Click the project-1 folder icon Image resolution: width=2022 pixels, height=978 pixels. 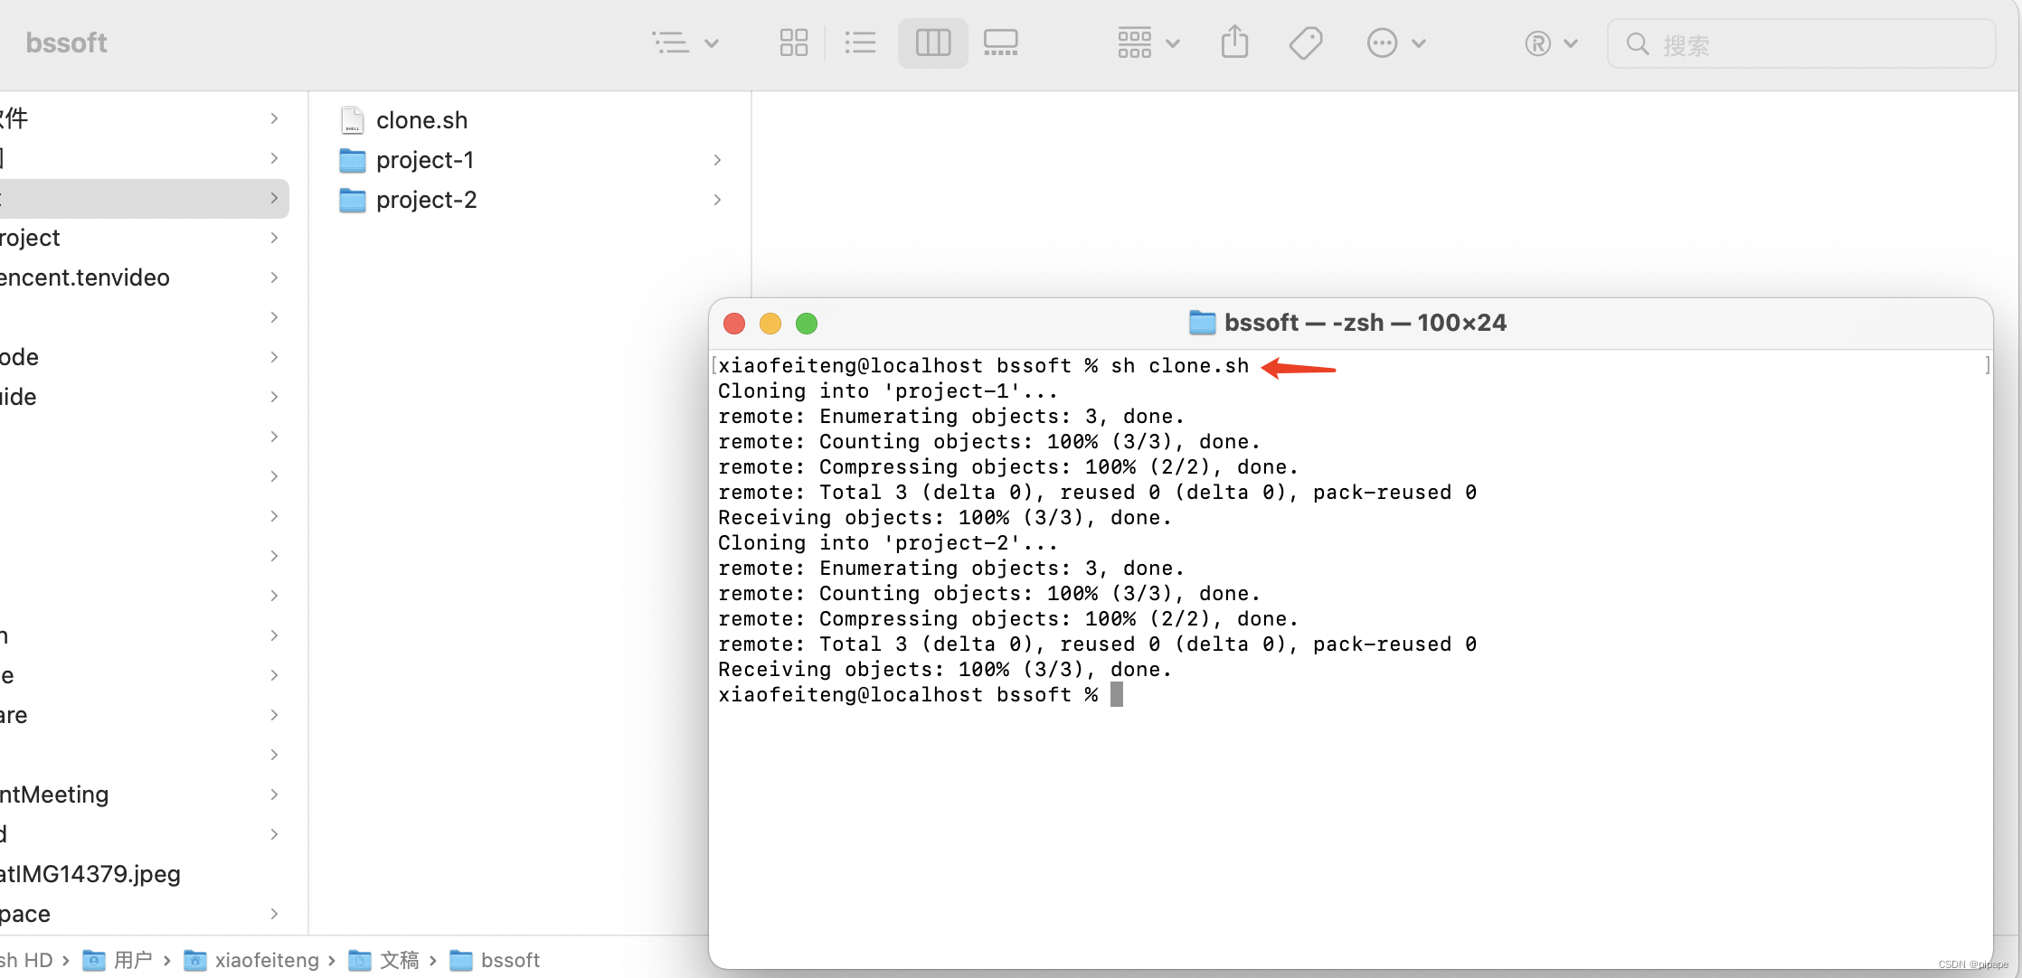(352, 160)
